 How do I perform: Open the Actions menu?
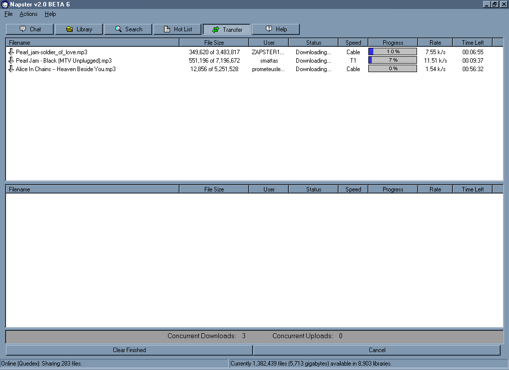click(x=28, y=14)
